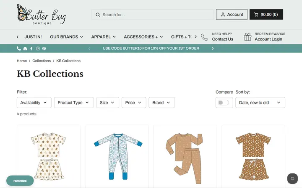This screenshot has height=188, width=302.
Task: Click the email envelope icon in the teal bar
Action: tap(25, 48)
